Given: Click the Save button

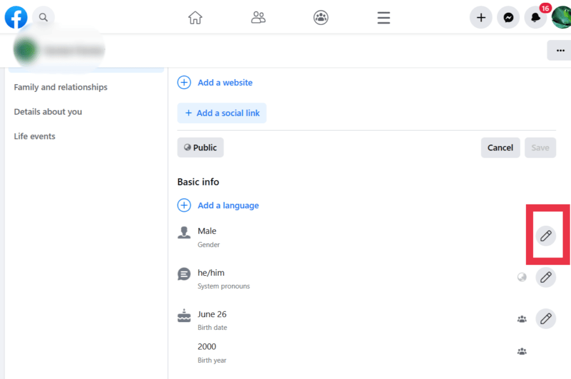Looking at the screenshot, I should pyautogui.click(x=540, y=148).
